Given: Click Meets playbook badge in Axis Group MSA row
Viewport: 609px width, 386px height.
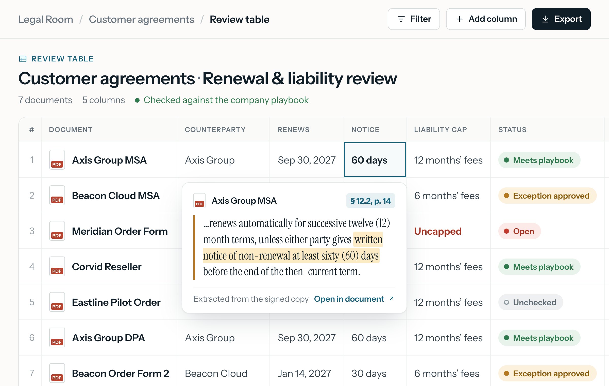Looking at the screenshot, I should pyautogui.click(x=539, y=160).
